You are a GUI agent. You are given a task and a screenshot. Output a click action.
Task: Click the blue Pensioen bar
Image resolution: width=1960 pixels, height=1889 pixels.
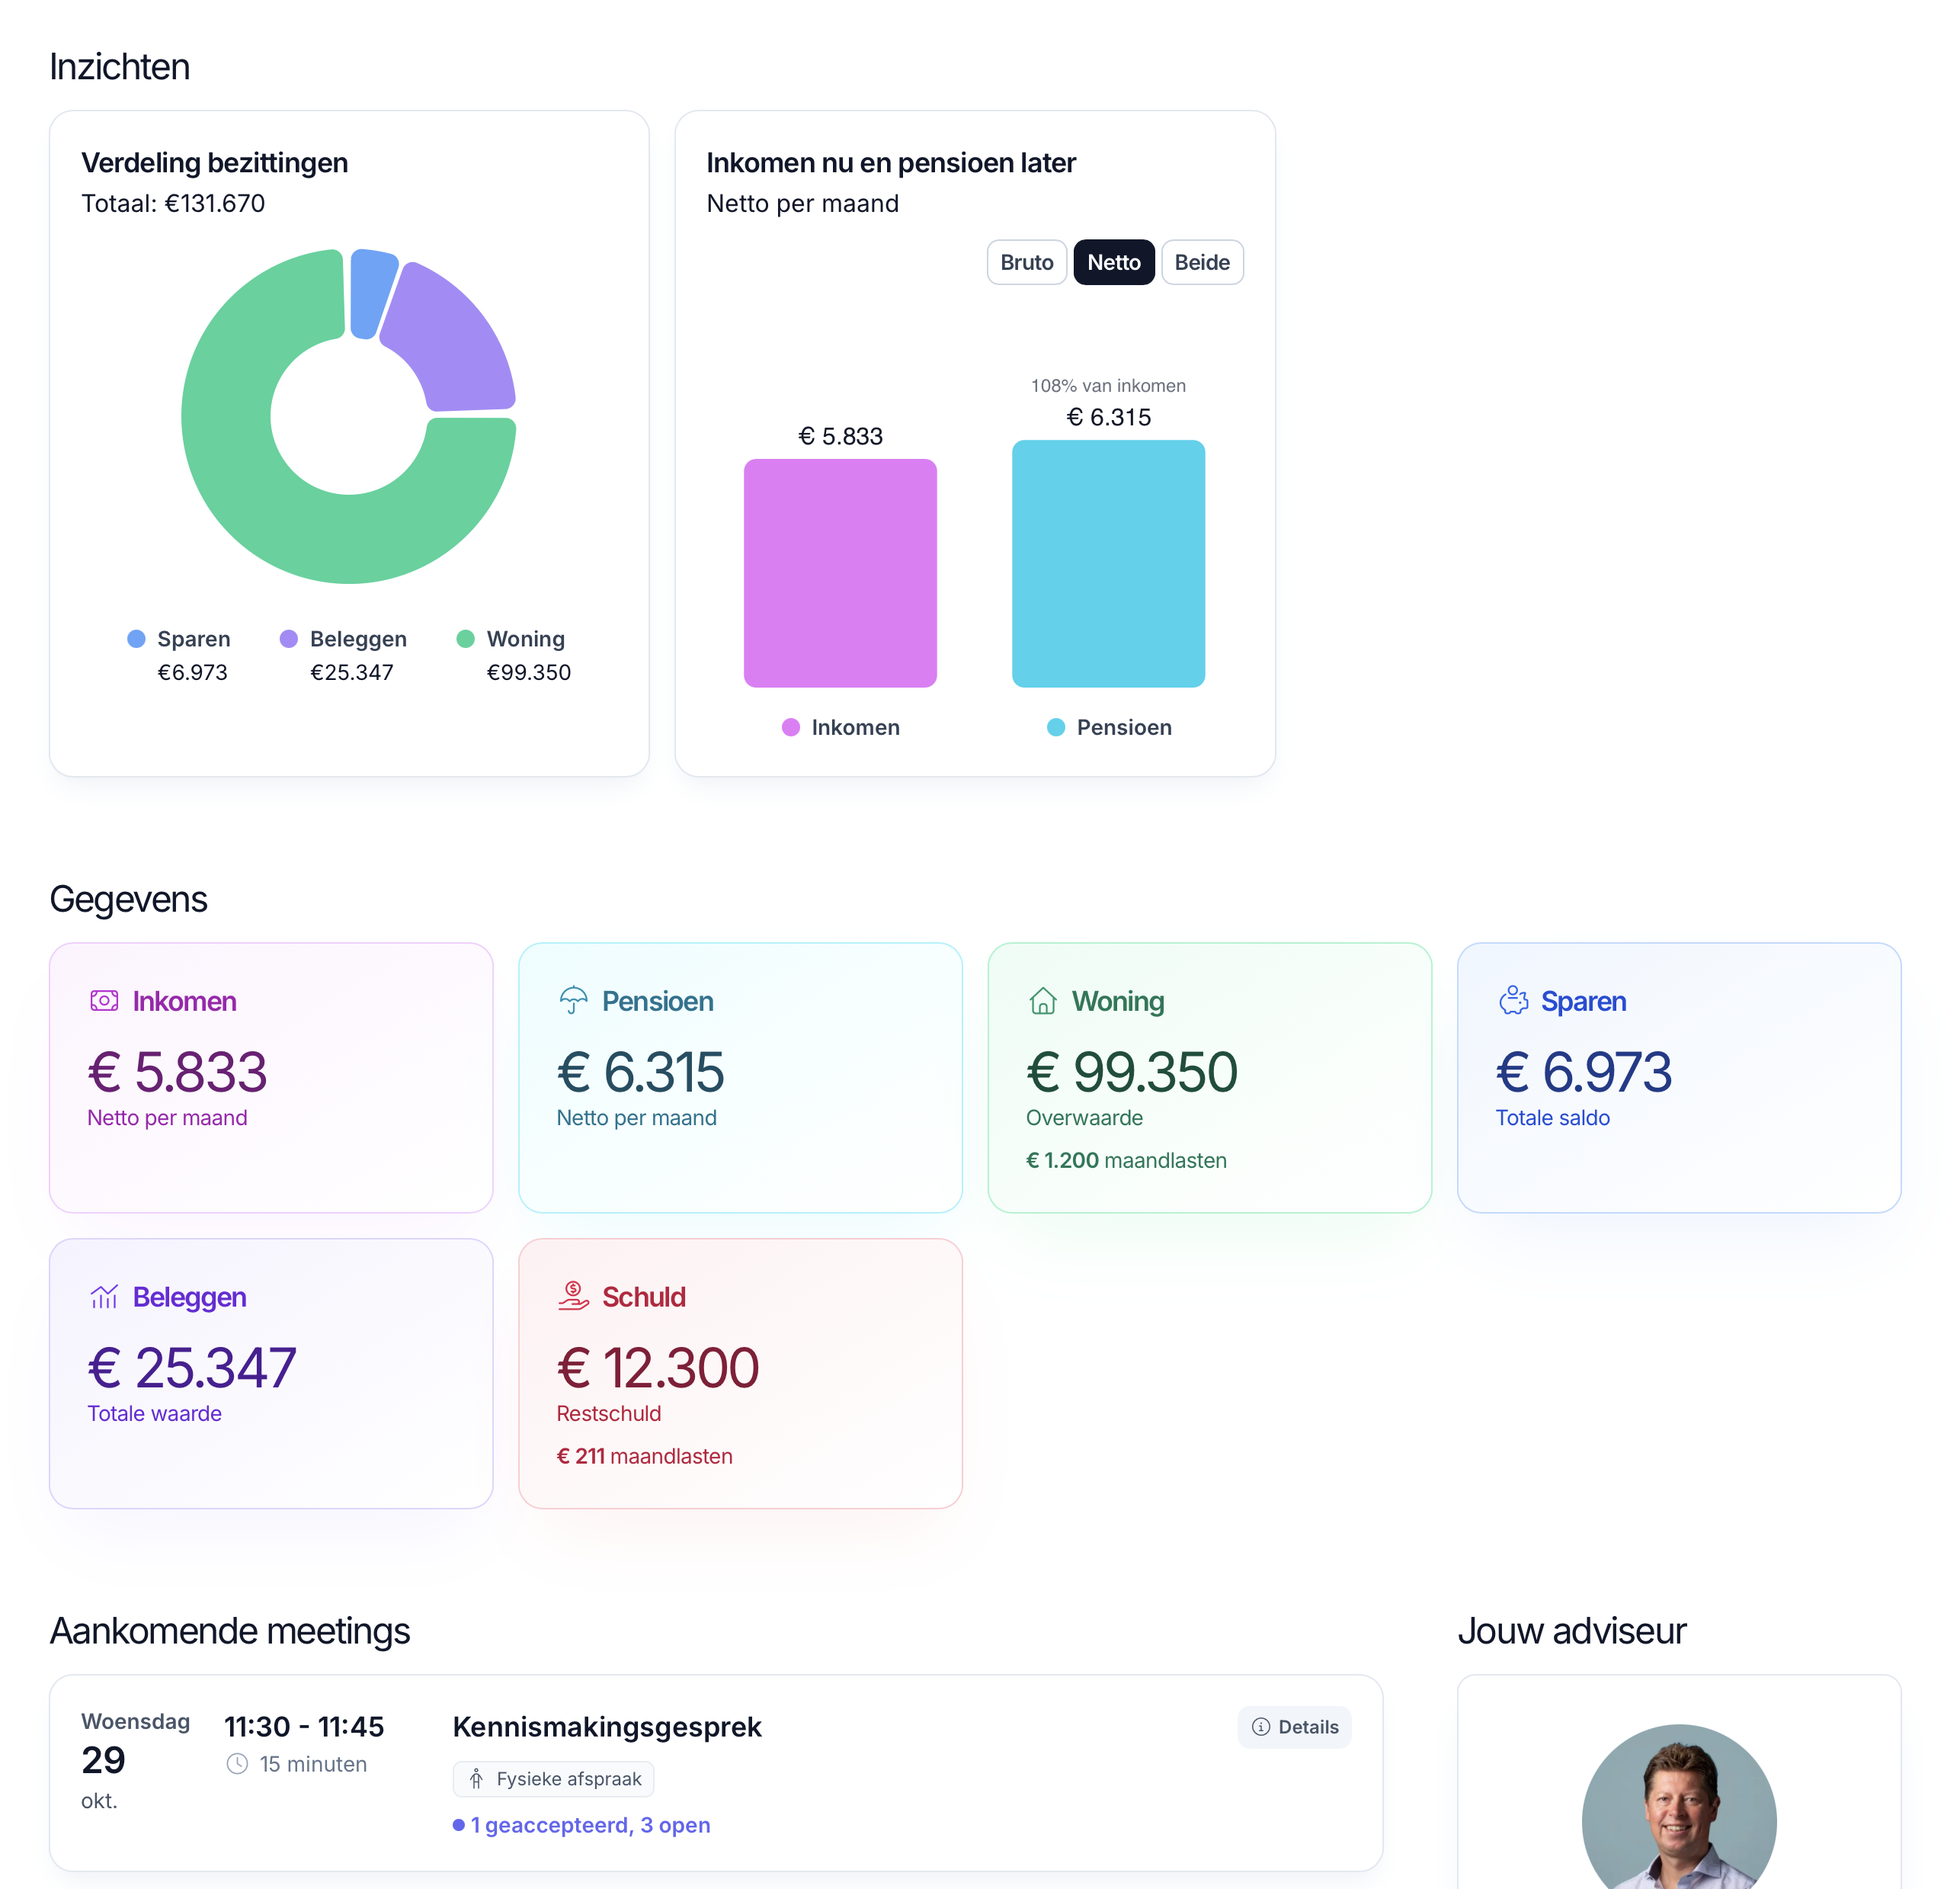pyautogui.click(x=1108, y=563)
